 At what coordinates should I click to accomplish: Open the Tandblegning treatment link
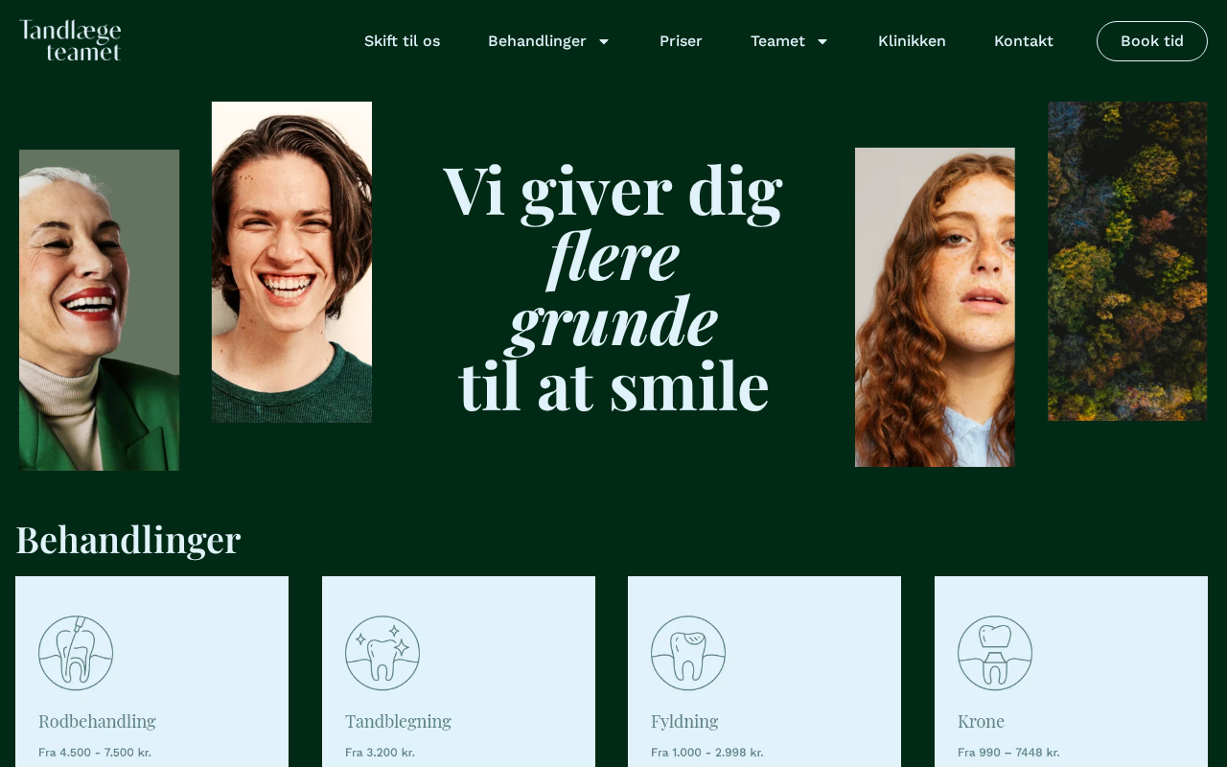(398, 721)
